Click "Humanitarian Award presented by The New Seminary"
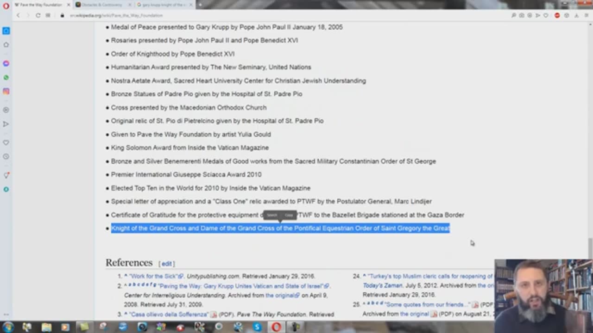Screen dimensions: 593x333 (211, 67)
